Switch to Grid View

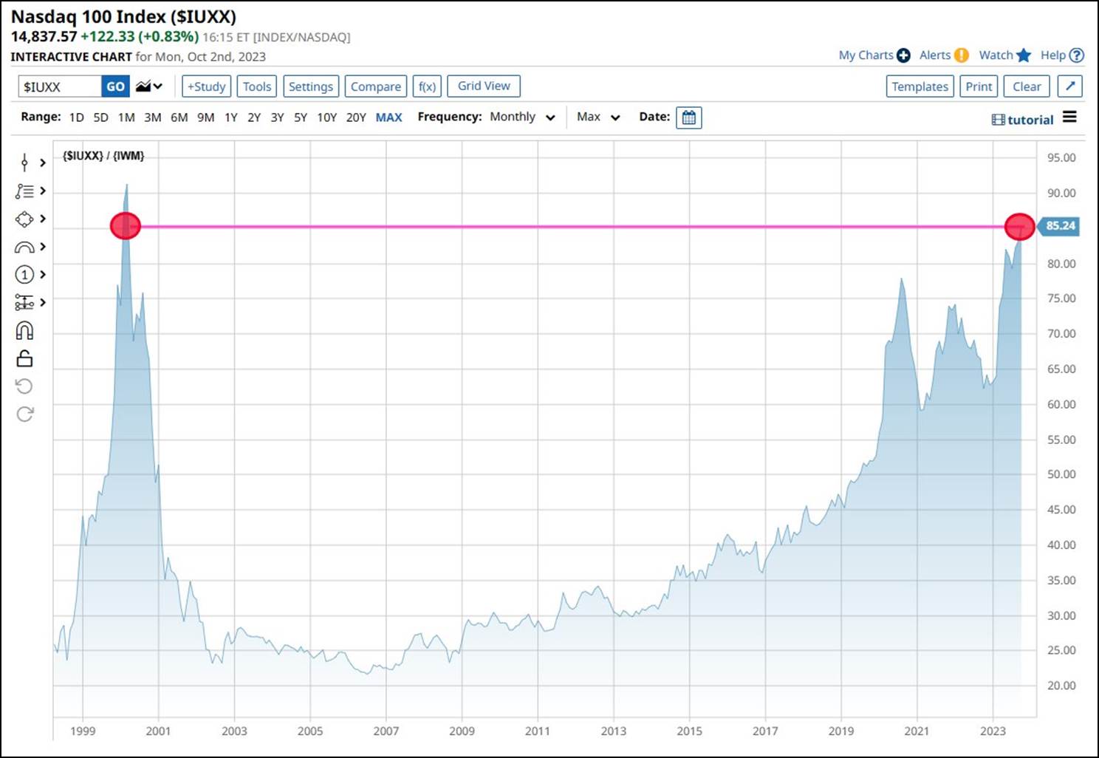click(x=484, y=86)
